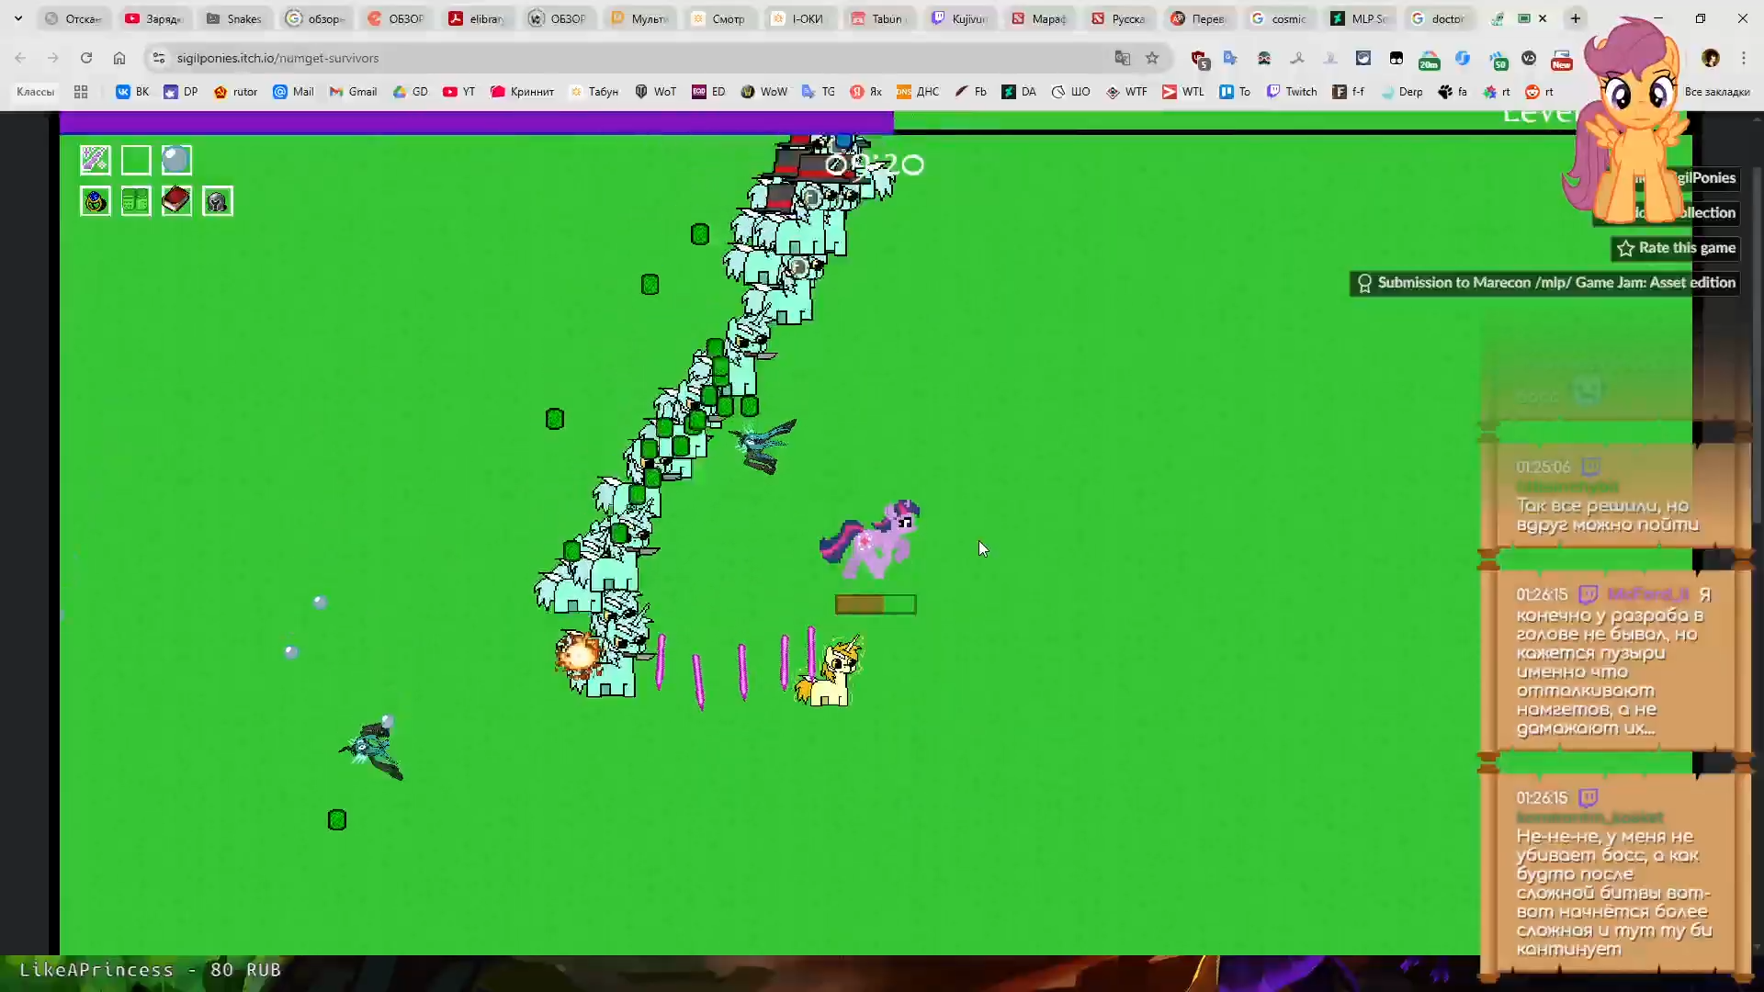Viewport: 1764px width, 992px height.
Task: Click the translate page icon
Action: pos(1122,58)
